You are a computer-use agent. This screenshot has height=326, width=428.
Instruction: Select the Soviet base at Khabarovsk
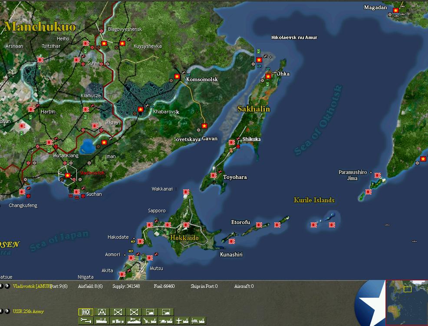141,109
